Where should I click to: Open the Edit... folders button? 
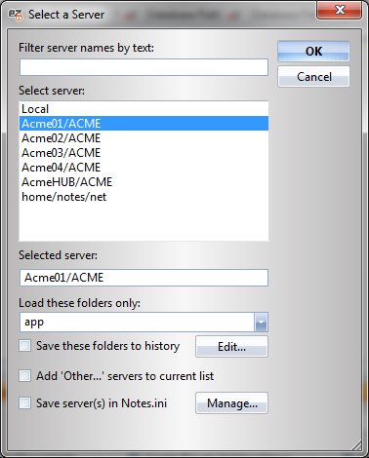pyautogui.click(x=231, y=347)
